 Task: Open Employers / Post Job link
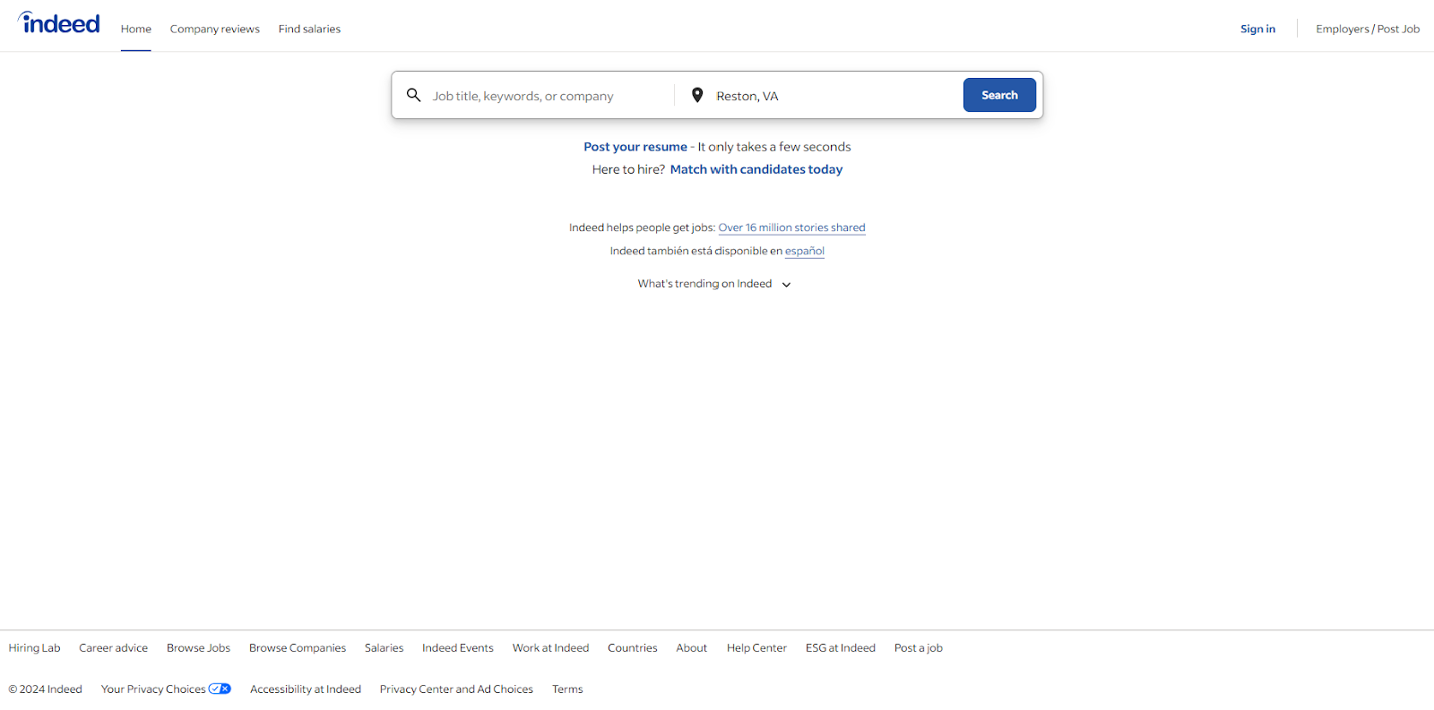[x=1368, y=29]
